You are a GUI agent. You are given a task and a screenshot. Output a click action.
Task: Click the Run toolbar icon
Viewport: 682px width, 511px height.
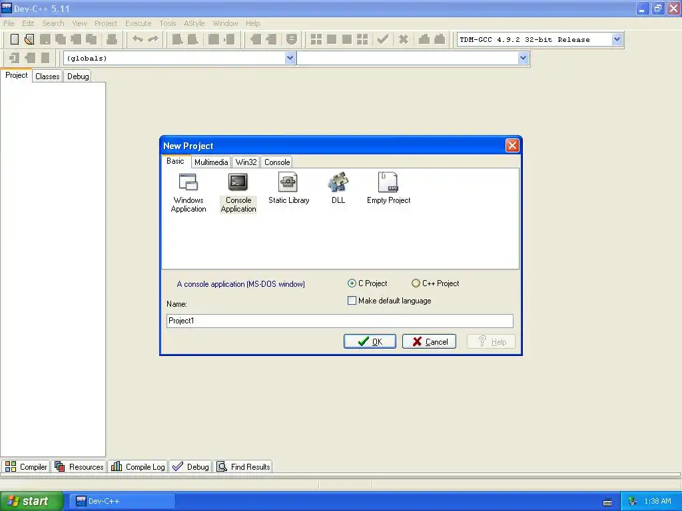tap(332, 39)
